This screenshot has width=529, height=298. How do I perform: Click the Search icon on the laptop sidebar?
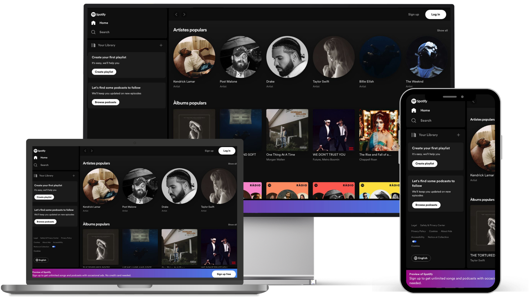(x=36, y=165)
